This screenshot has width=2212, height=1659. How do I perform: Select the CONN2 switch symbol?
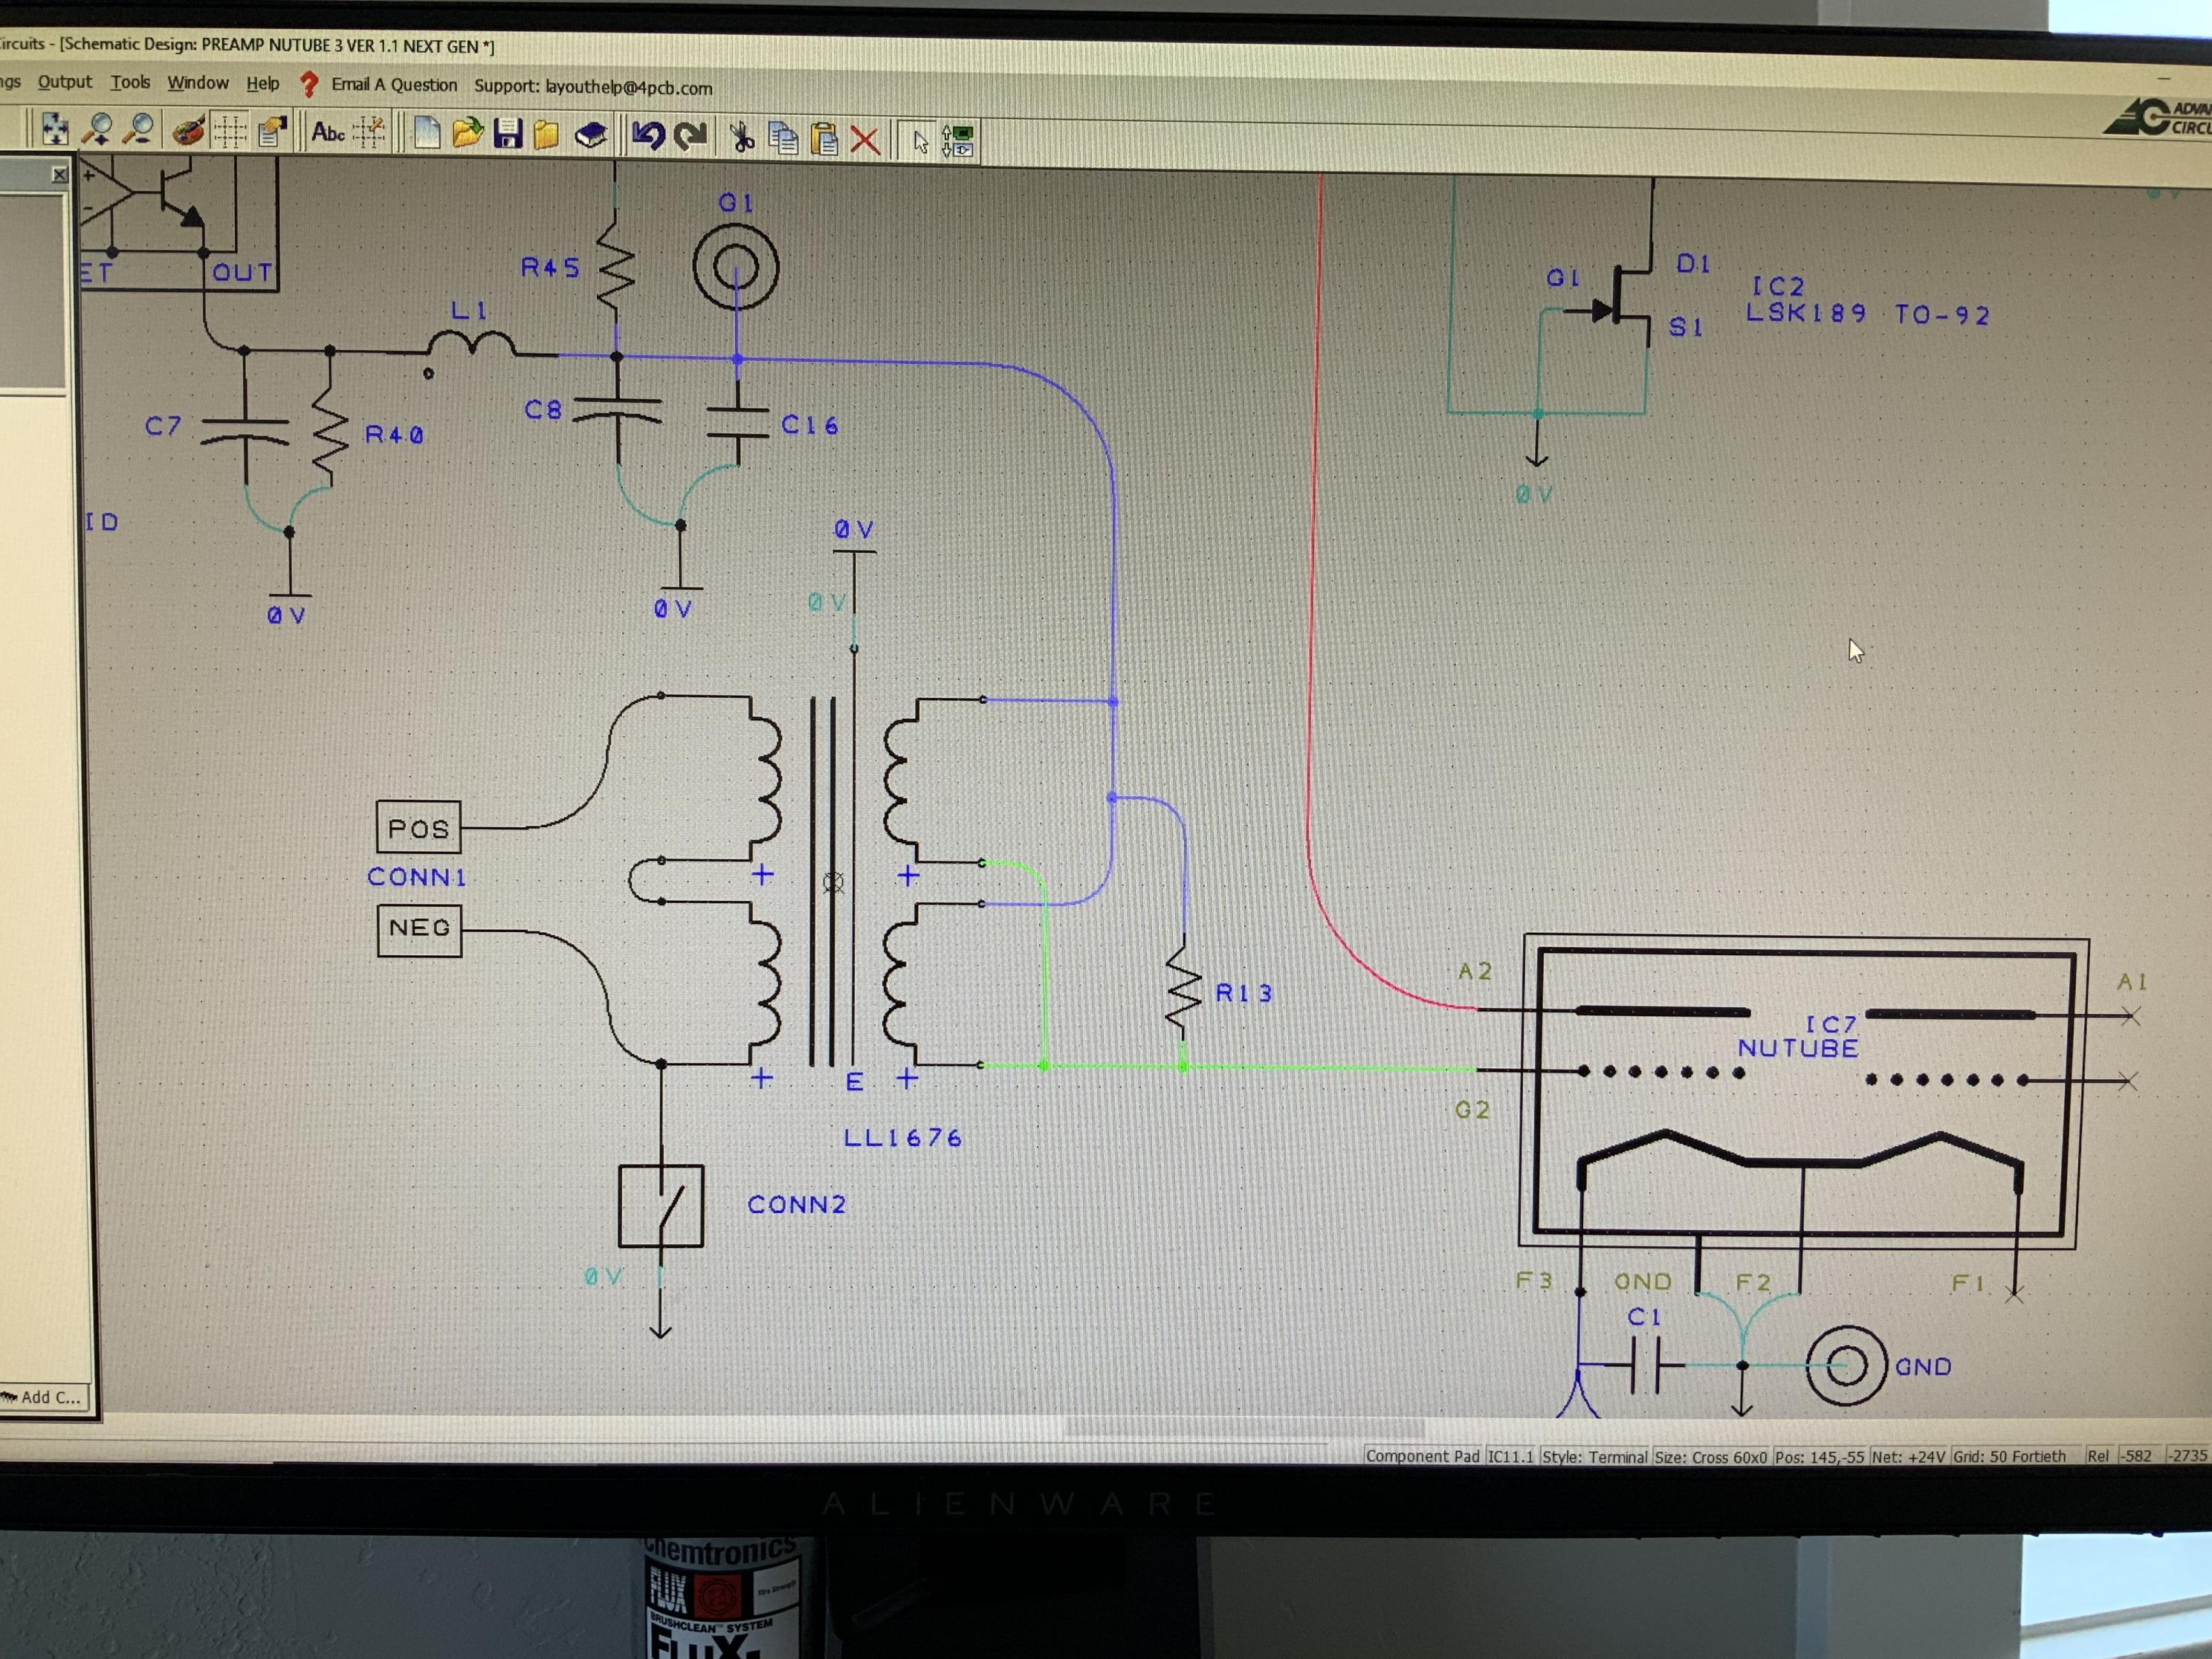pyautogui.click(x=661, y=1206)
